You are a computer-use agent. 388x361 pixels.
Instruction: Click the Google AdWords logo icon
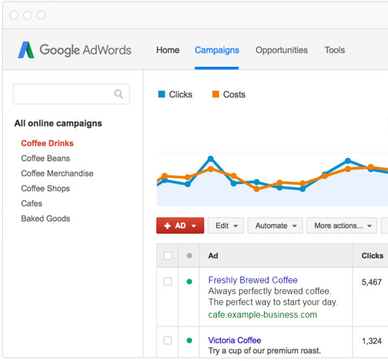pos(26,50)
